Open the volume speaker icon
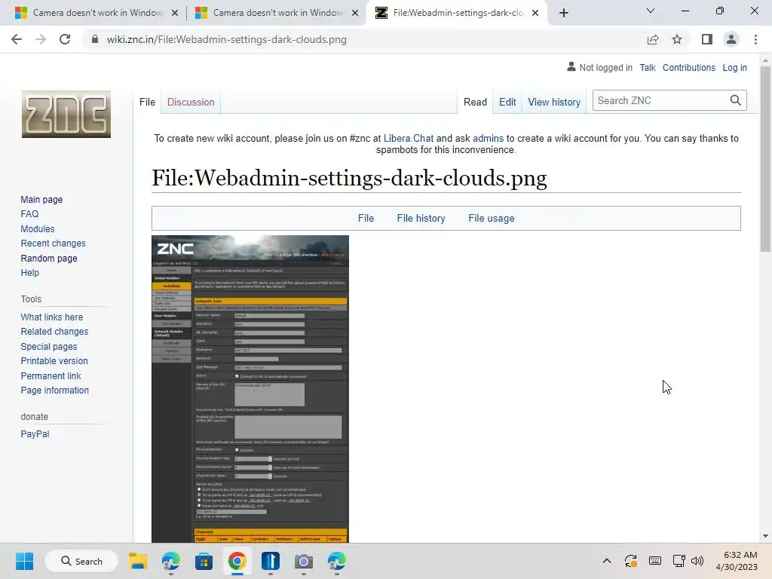The width and height of the screenshot is (772, 579). (x=697, y=561)
